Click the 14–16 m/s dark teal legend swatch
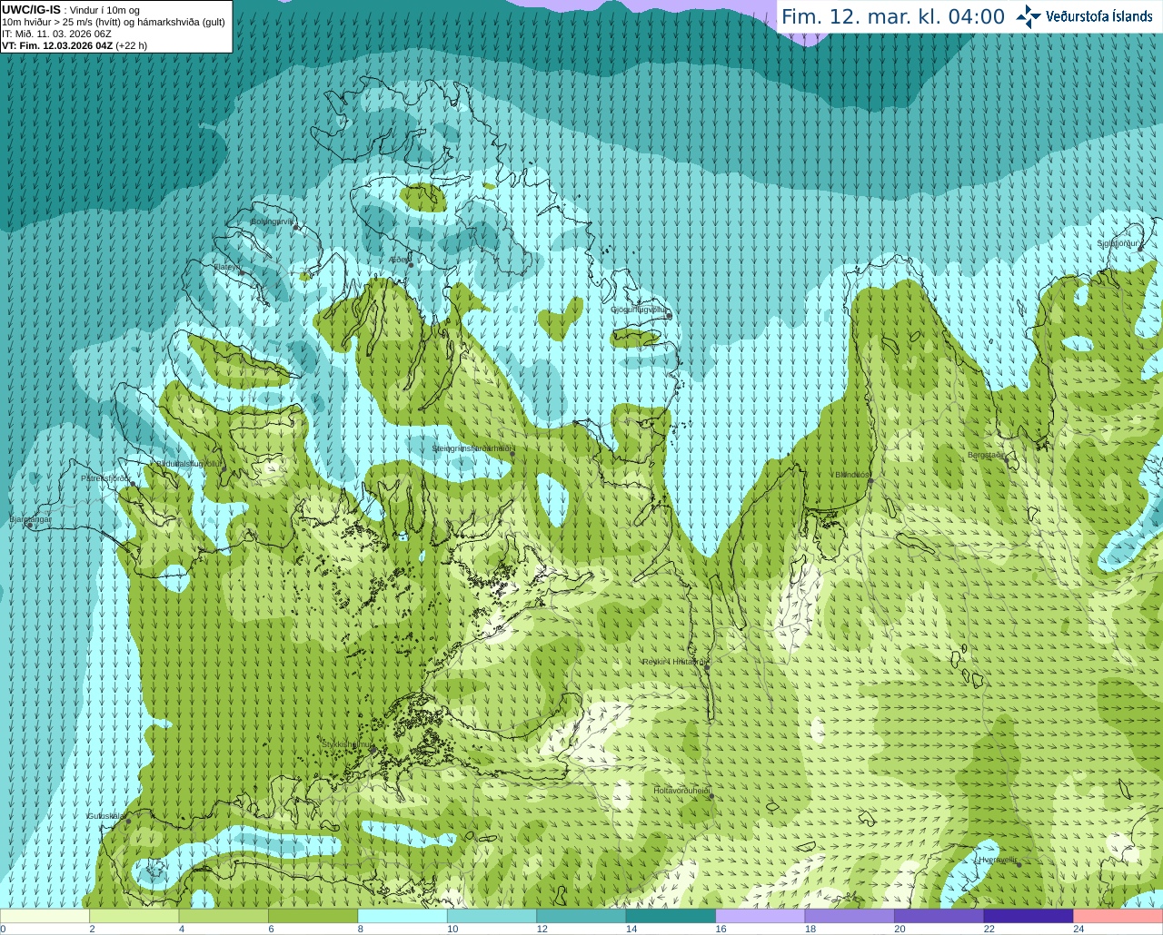The height and width of the screenshot is (935, 1163). tap(671, 916)
